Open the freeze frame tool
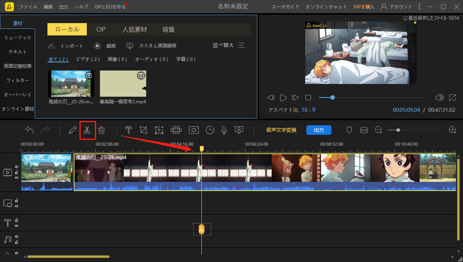The height and width of the screenshot is (262, 463). tap(194, 130)
